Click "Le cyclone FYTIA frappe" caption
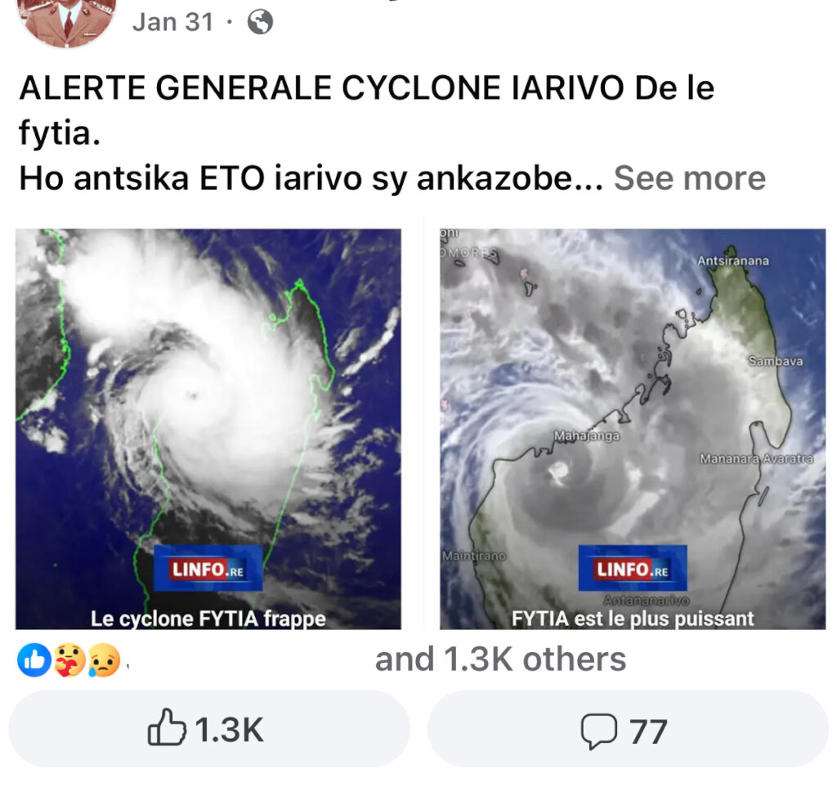 click(208, 619)
